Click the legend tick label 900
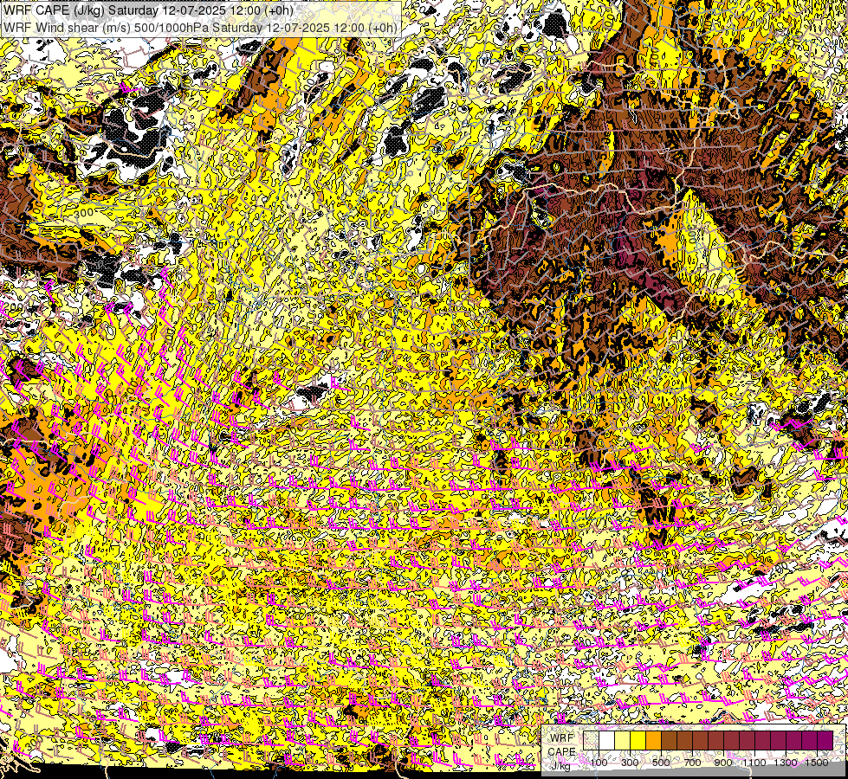This screenshot has height=779, width=848. 723,763
